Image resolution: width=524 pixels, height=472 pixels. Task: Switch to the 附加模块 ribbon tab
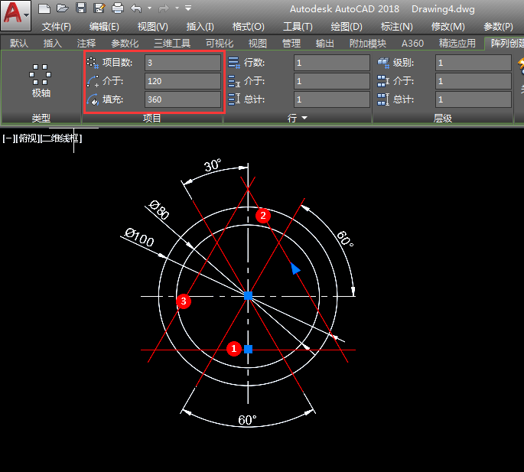[x=367, y=44]
